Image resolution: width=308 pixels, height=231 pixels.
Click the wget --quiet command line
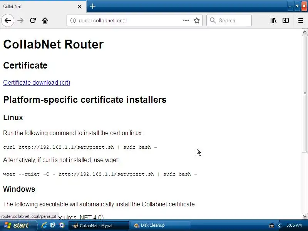[x=100, y=174]
